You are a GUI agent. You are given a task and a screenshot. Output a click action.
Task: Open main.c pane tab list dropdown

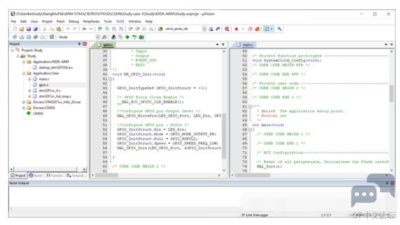tap(386, 45)
